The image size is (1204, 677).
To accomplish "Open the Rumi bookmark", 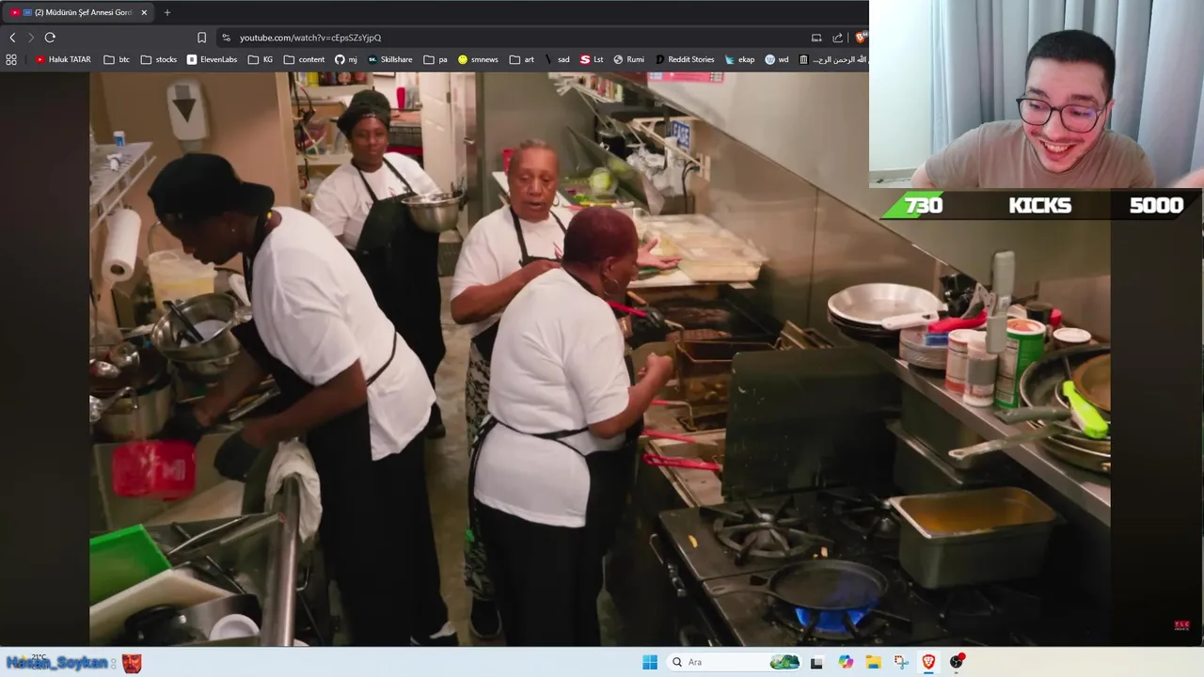I will tap(629, 59).
